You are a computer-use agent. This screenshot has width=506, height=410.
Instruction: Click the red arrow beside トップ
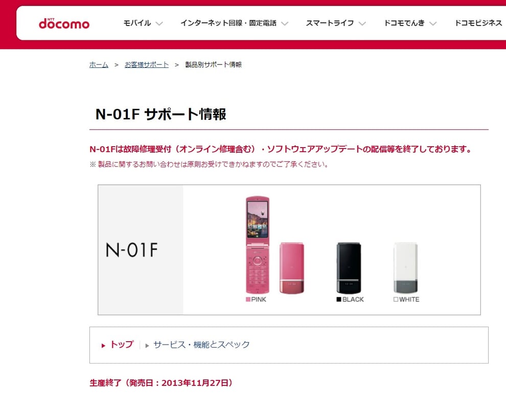[x=104, y=345]
